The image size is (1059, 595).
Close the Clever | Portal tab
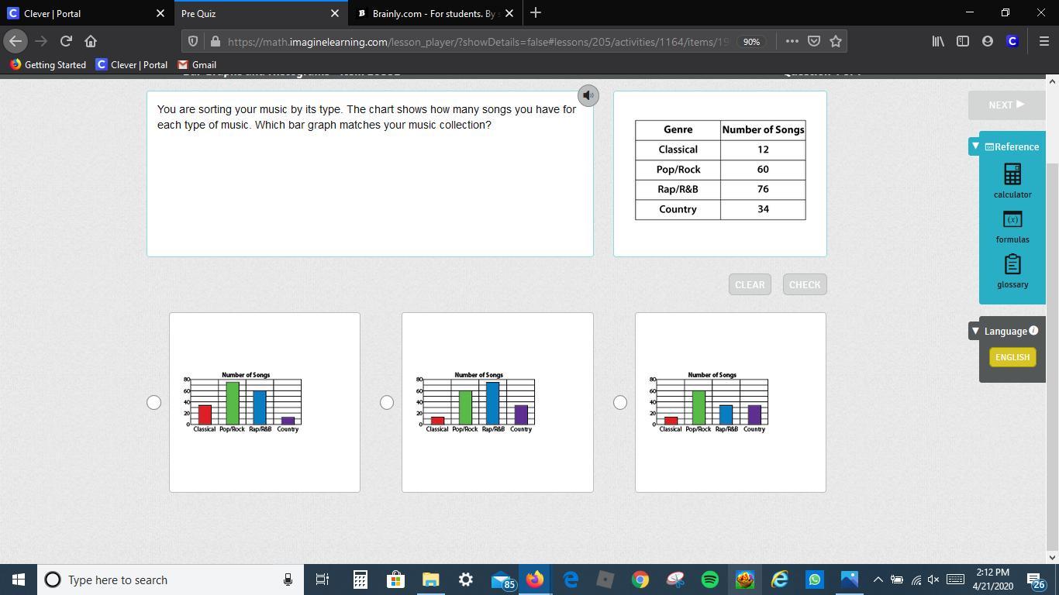[x=160, y=13]
